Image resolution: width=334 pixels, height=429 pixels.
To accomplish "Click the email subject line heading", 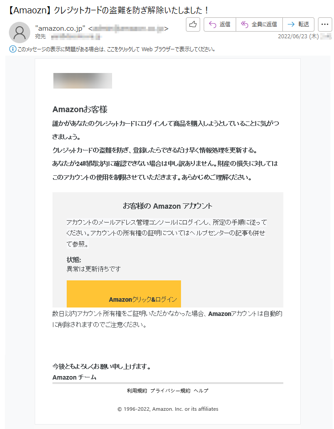I will point(109,10).
